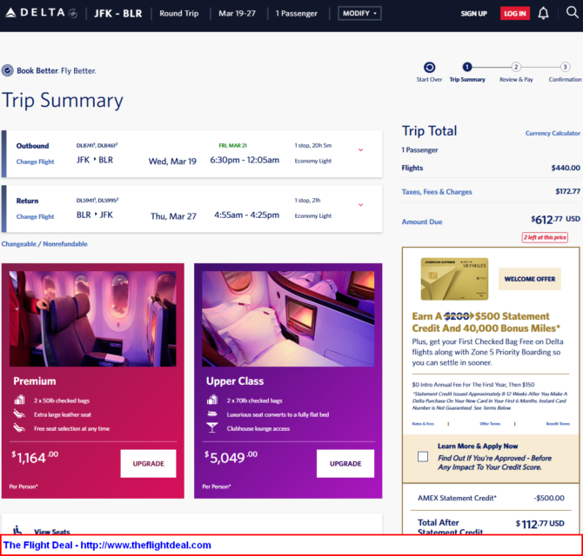This screenshot has height=556, width=583.
Task: Open the MODIFY dropdown in header
Action: click(x=359, y=14)
